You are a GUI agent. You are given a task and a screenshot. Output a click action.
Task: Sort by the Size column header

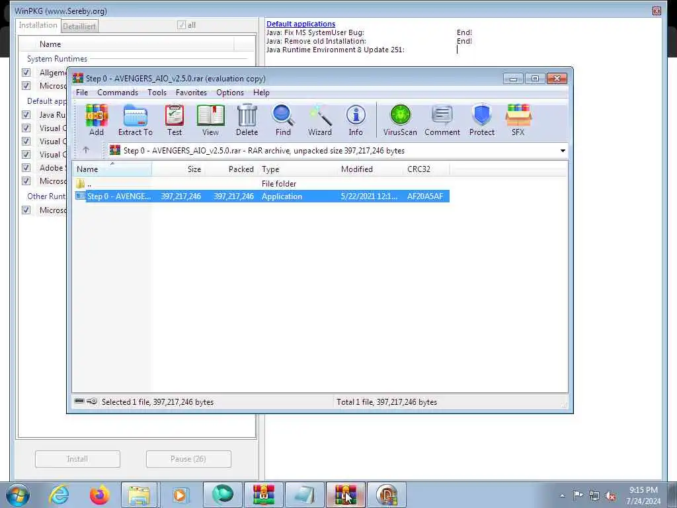[x=178, y=169]
